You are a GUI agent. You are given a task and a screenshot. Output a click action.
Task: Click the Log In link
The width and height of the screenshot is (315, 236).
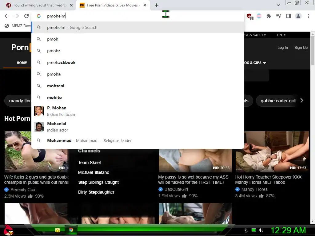(283, 48)
